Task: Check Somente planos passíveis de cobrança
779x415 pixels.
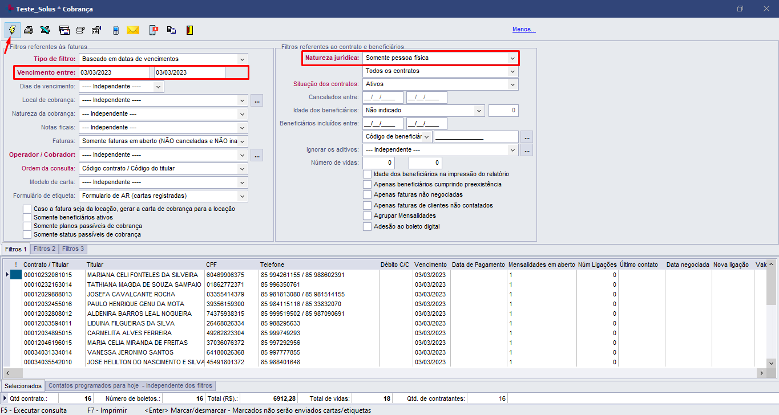Action: pyautogui.click(x=27, y=226)
